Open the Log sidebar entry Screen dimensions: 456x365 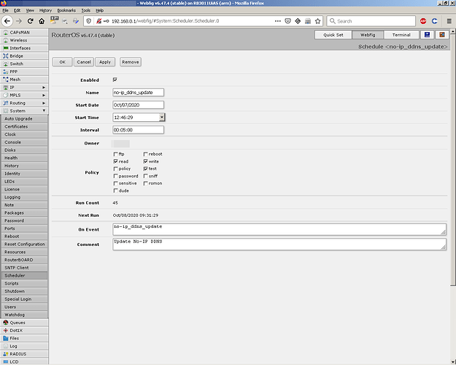24,346
